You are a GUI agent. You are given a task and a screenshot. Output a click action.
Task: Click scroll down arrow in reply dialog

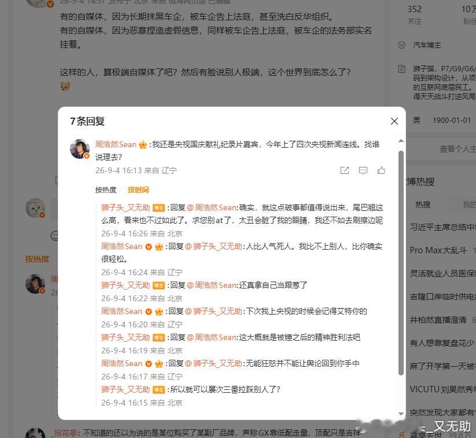tap(401, 414)
